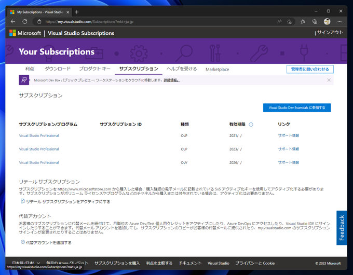Open the Marketplace tab

217,69
